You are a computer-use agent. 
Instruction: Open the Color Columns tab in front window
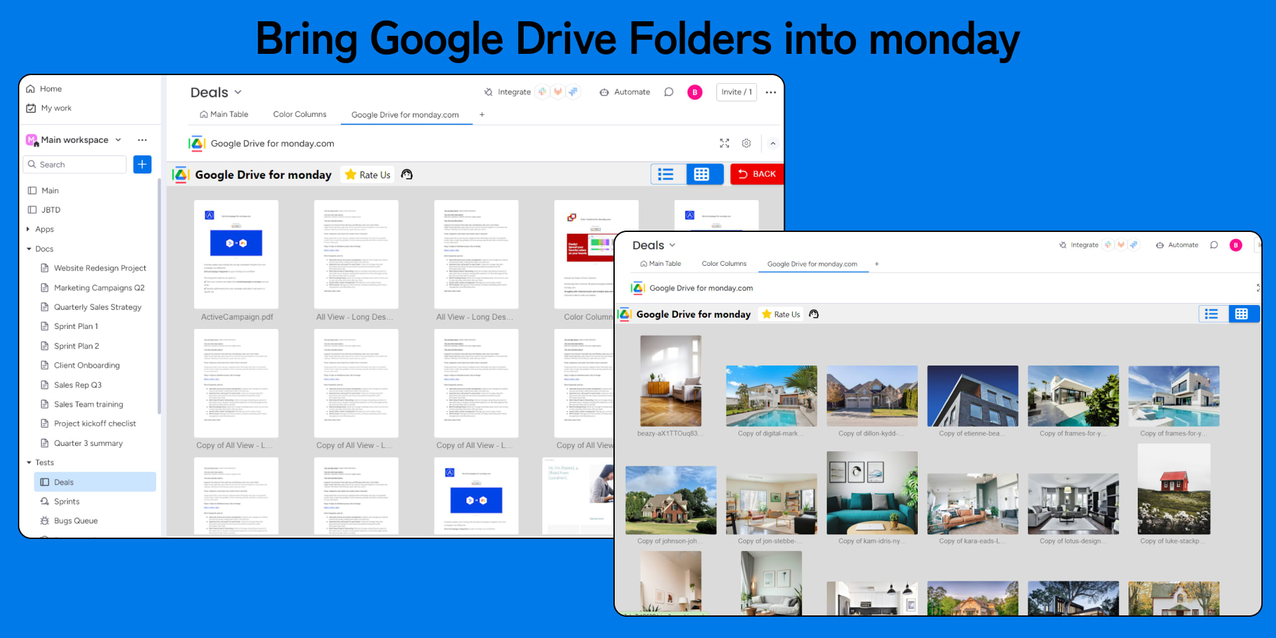[724, 264]
